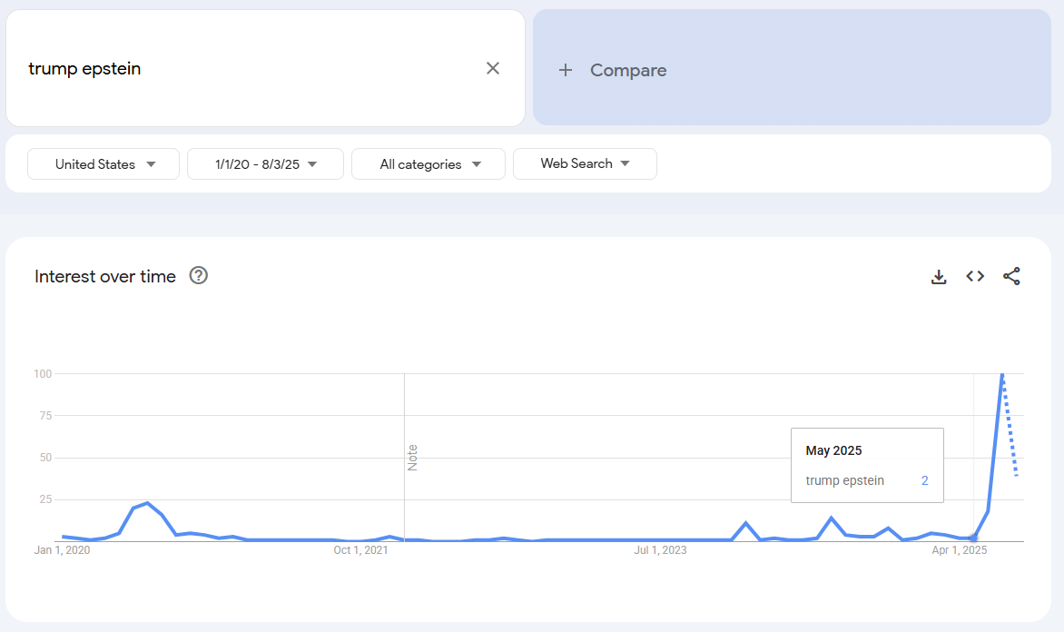Screen dimensions: 1064x632
Task: Open help for Interest over time
Action: pyautogui.click(x=199, y=276)
